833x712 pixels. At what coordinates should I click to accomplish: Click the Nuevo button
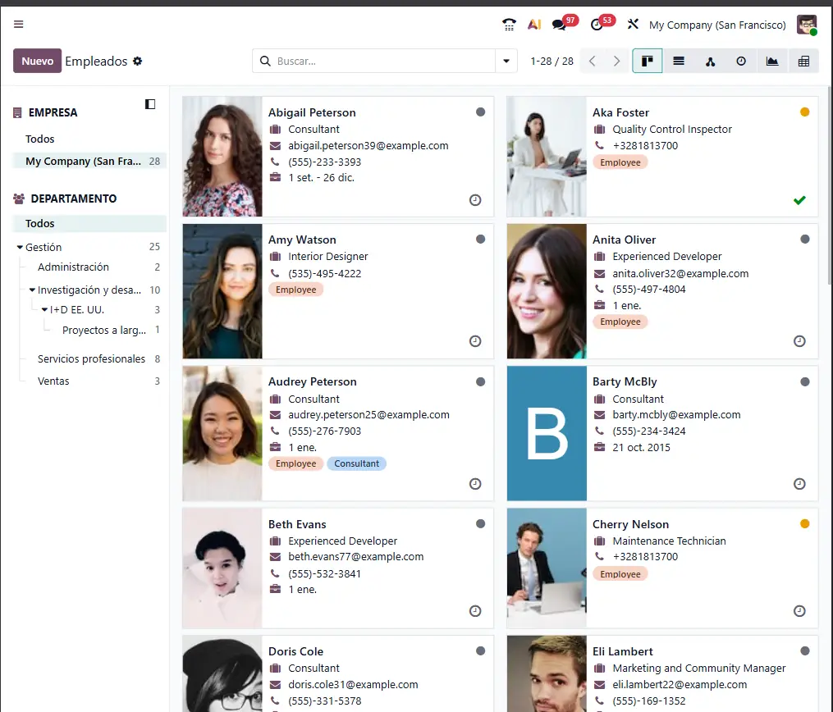pos(37,62)
